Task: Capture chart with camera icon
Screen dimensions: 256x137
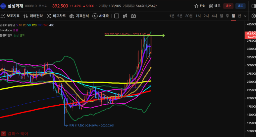Action: 133,16
